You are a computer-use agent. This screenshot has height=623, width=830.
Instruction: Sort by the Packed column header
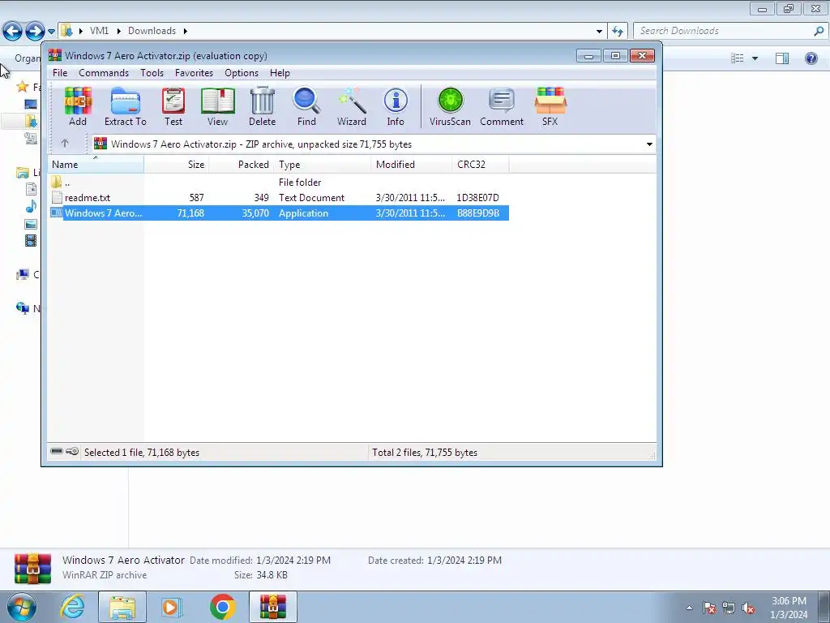[x=242, y=164]
